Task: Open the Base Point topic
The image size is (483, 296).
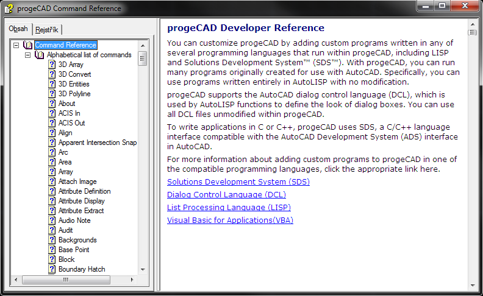Action: pyautogui.click(x=74, y=250)
